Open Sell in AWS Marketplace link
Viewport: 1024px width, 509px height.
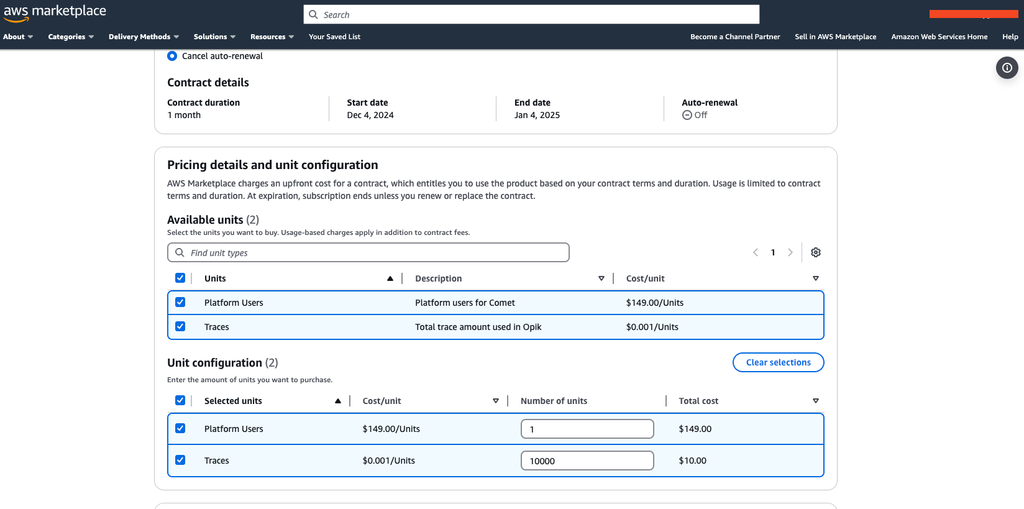click(836, 37)
